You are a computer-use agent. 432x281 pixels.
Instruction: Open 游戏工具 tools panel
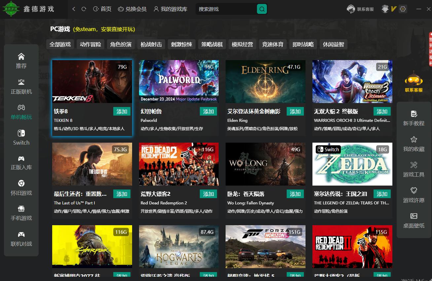click(414, 169)
